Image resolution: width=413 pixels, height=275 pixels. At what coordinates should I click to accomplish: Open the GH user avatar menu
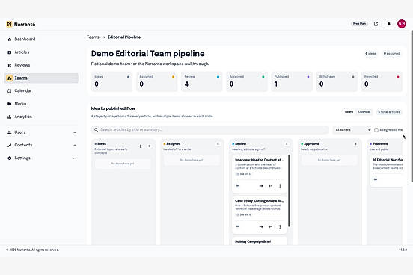[402, 24]
